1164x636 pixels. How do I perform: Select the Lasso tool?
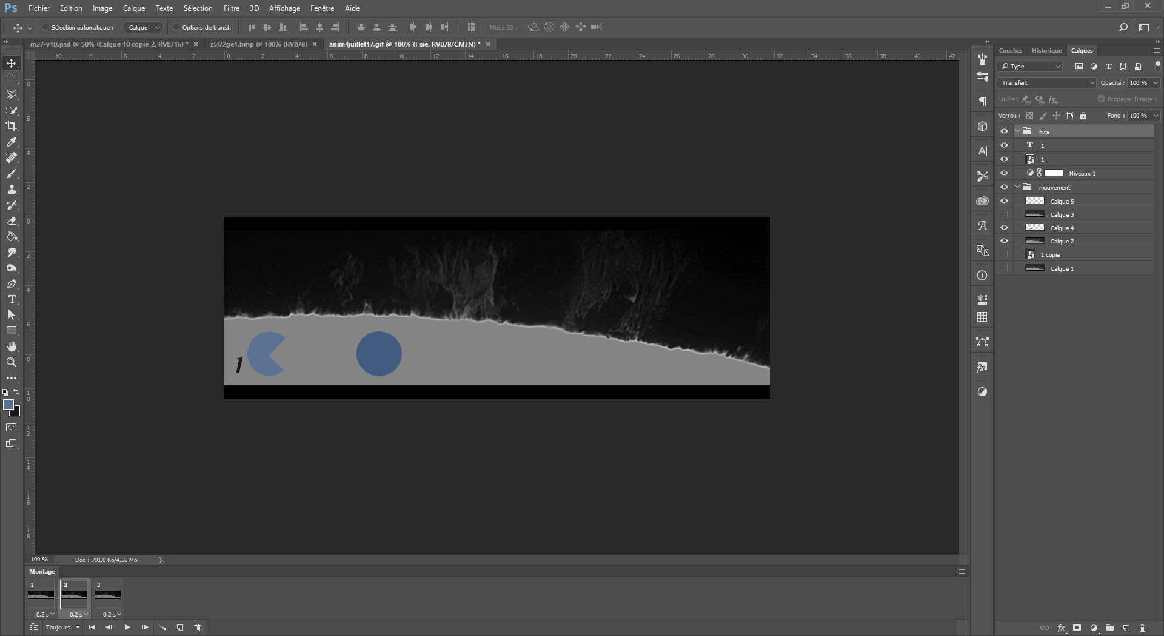click(12, 94)
